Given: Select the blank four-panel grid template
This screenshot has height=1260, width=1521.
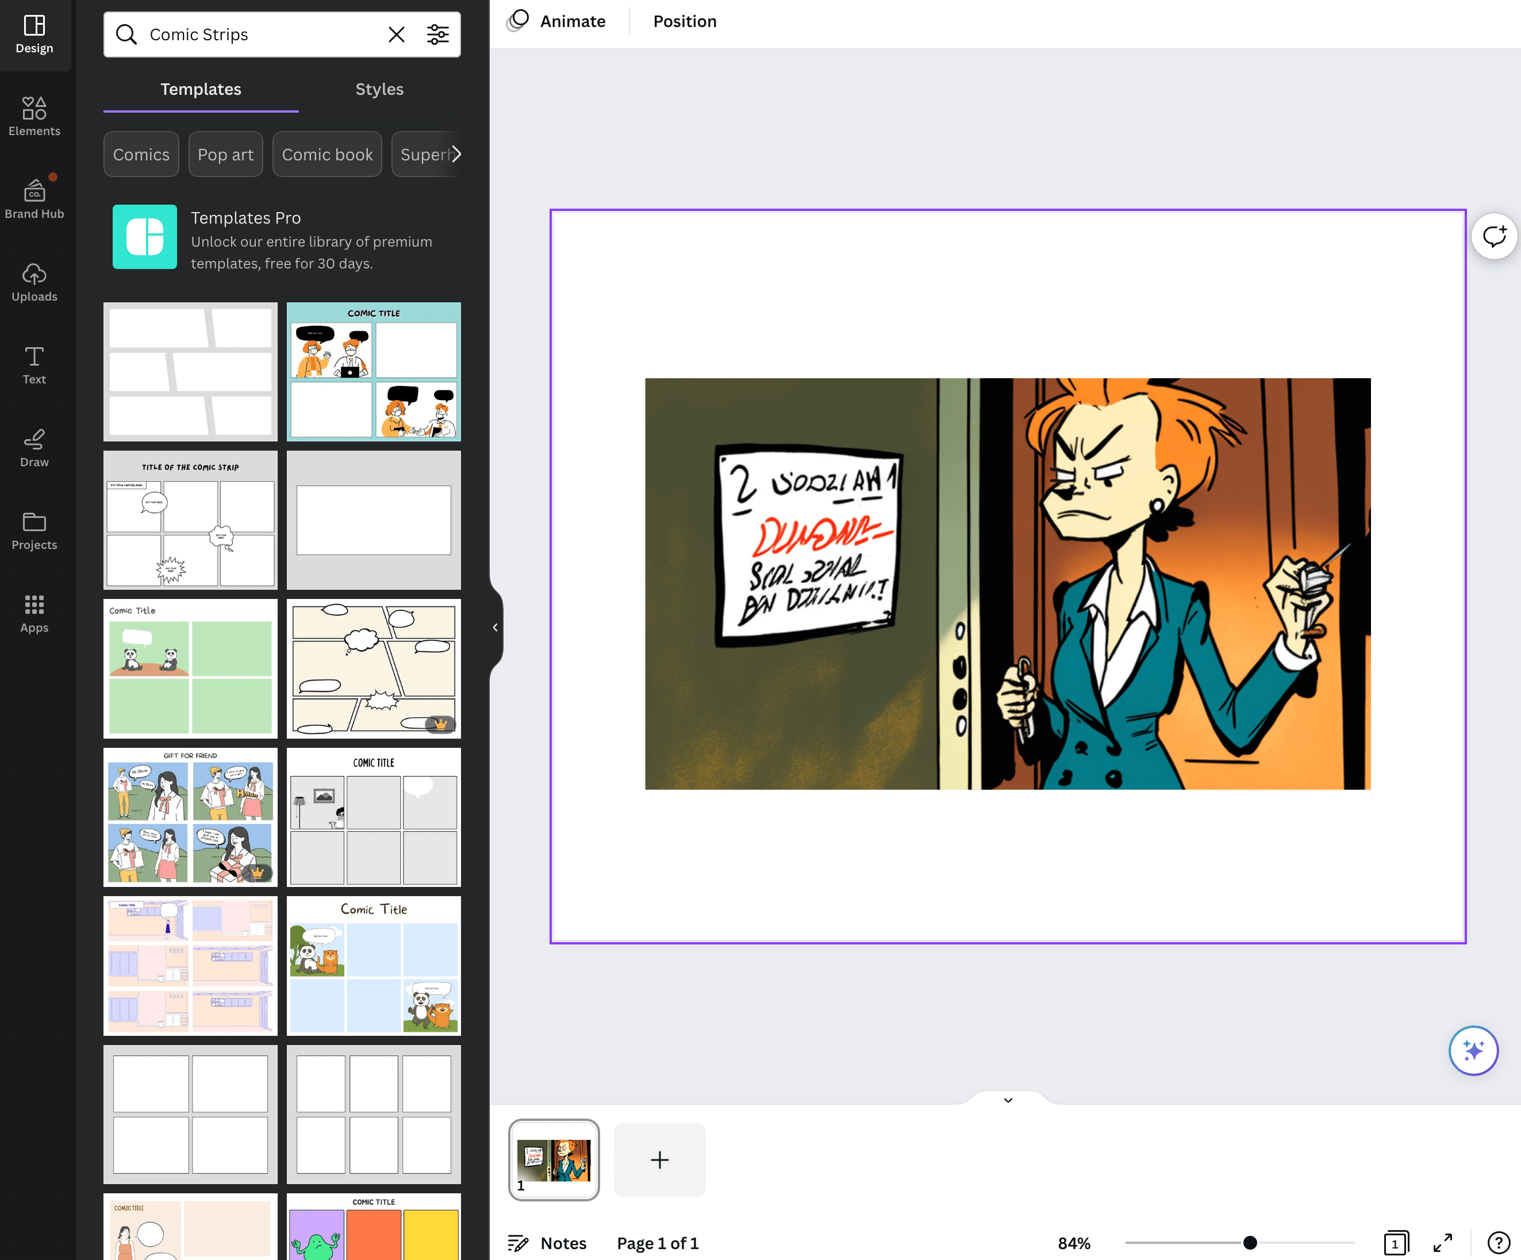Looking at the screenshot, I should coord(190,1114).
